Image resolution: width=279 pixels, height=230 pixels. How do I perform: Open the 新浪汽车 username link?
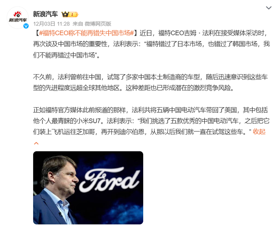coord(45,14)
